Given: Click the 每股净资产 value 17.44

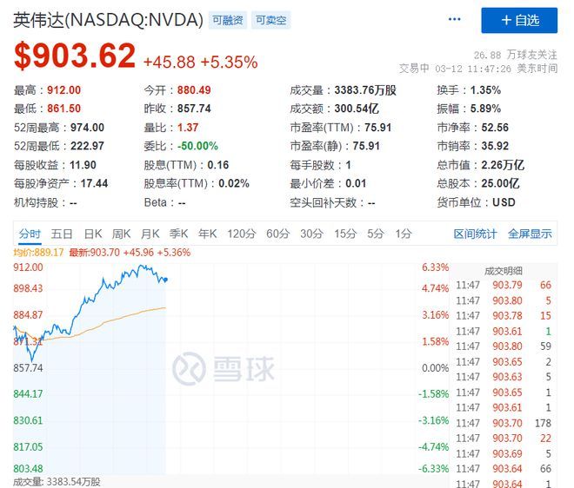Looking at the screenshot, I should pyautogui.click(x=94, y=183).
